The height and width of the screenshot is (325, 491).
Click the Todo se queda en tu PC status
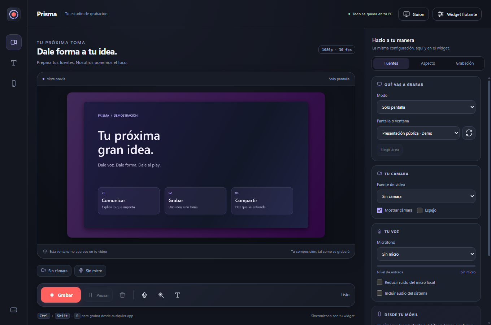click(370, 14)
